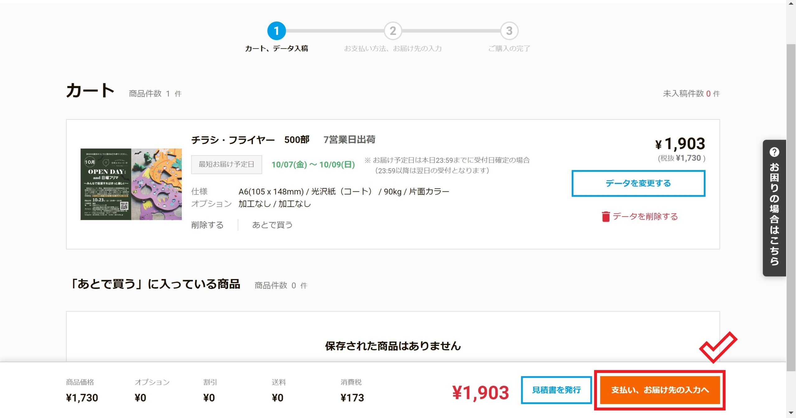Click データを削除する link
The height and width of the screenshot is (418, 796).
tap(645, 216)
